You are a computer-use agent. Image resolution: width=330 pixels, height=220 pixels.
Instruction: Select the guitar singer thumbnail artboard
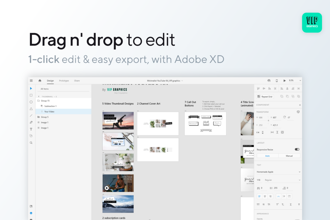point(118,183)
